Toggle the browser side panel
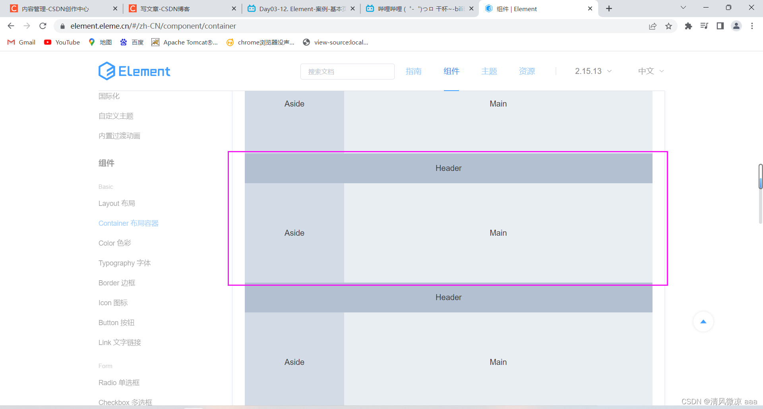763x409 pixels. tap(720, 26)
